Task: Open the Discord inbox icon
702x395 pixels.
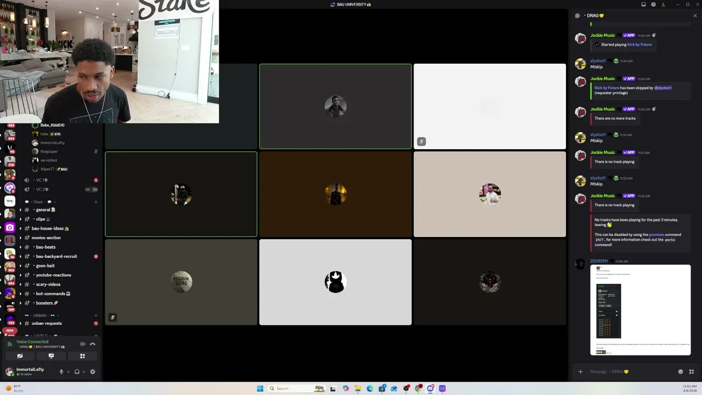Action: [x=643, y=4]
